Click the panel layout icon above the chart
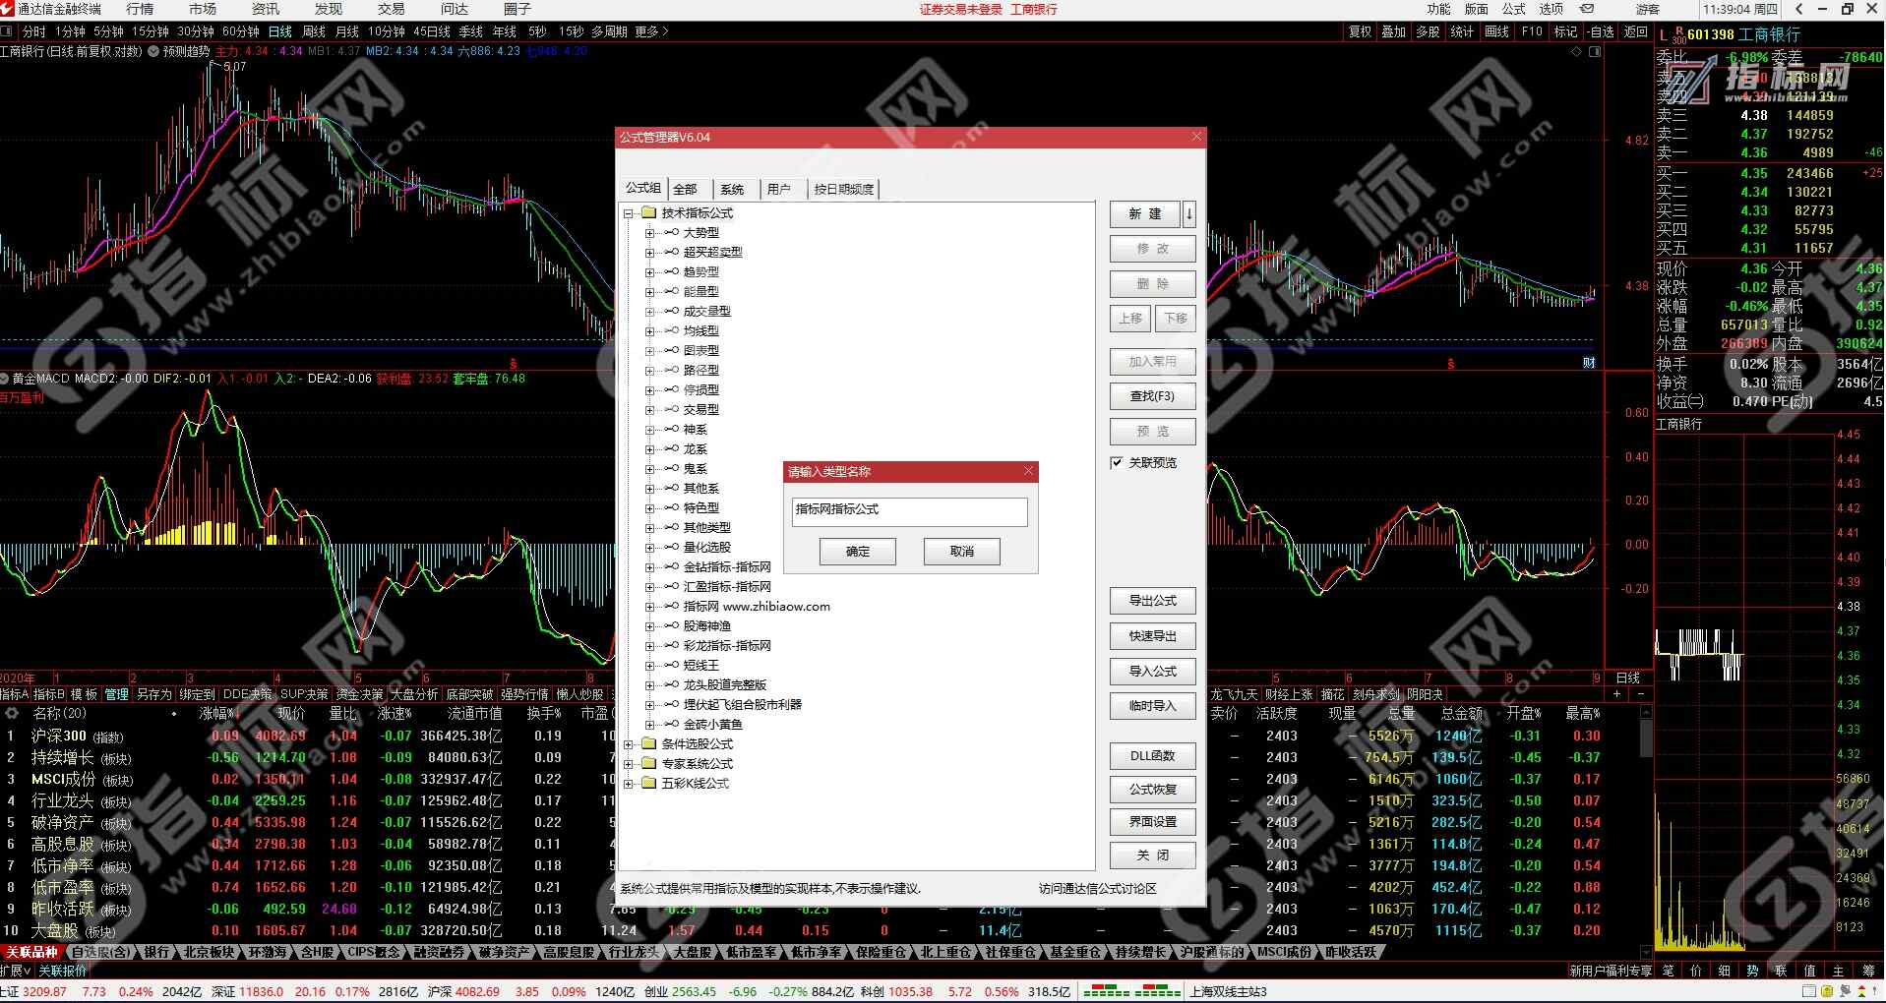This screenshot has height=1003, width=1886. pyautogui.click(x=1595, y=52)
